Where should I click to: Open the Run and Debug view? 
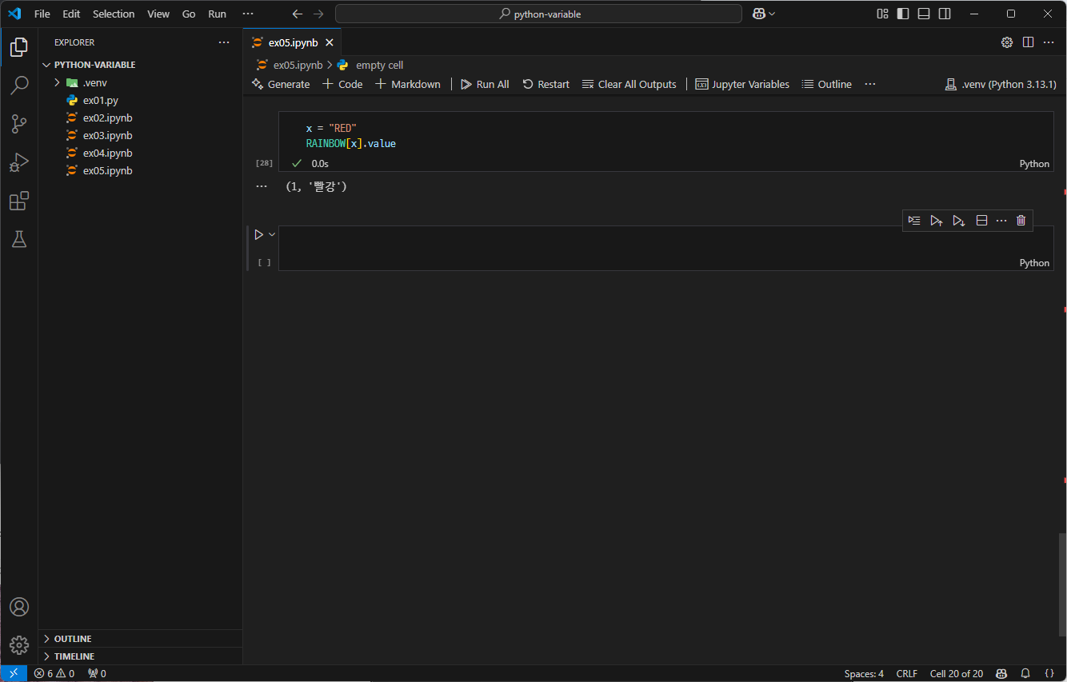pos(19,162)
